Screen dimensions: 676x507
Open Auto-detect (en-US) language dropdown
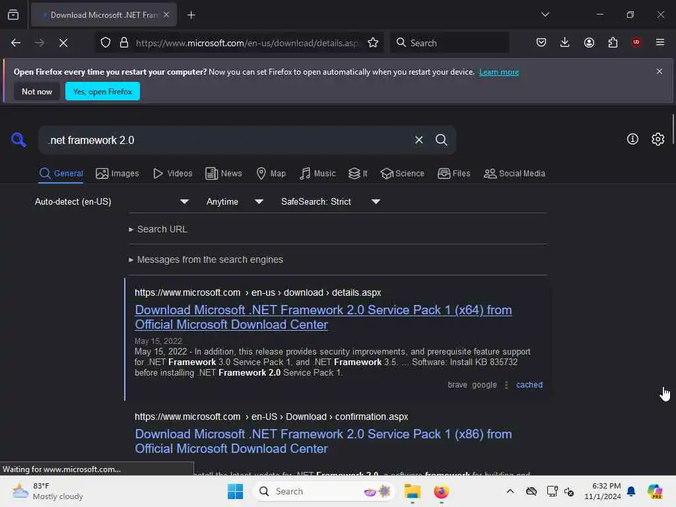(112, 202)
